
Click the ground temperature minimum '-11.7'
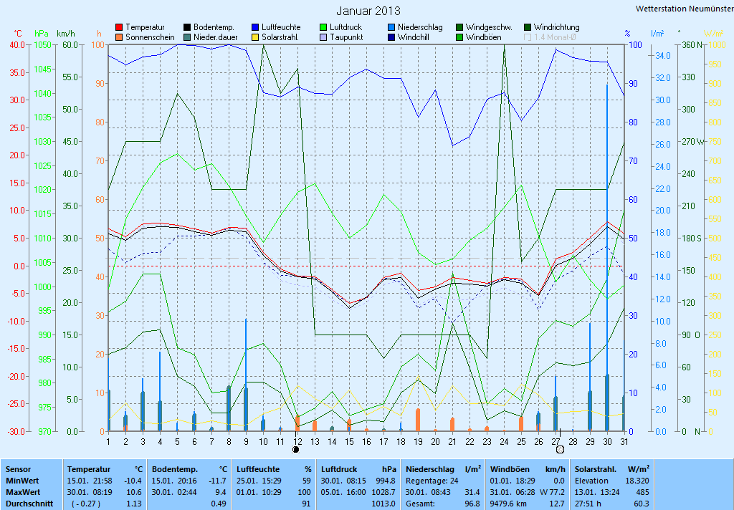[218, 481]
